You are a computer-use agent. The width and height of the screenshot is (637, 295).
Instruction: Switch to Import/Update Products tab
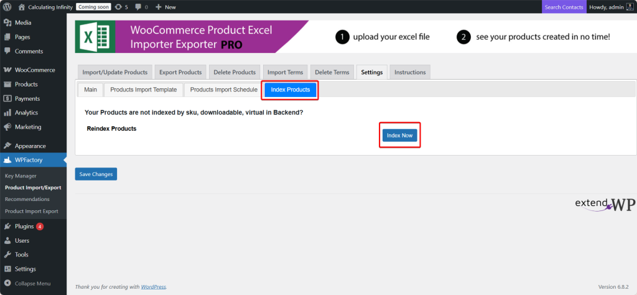click(115, 72)
